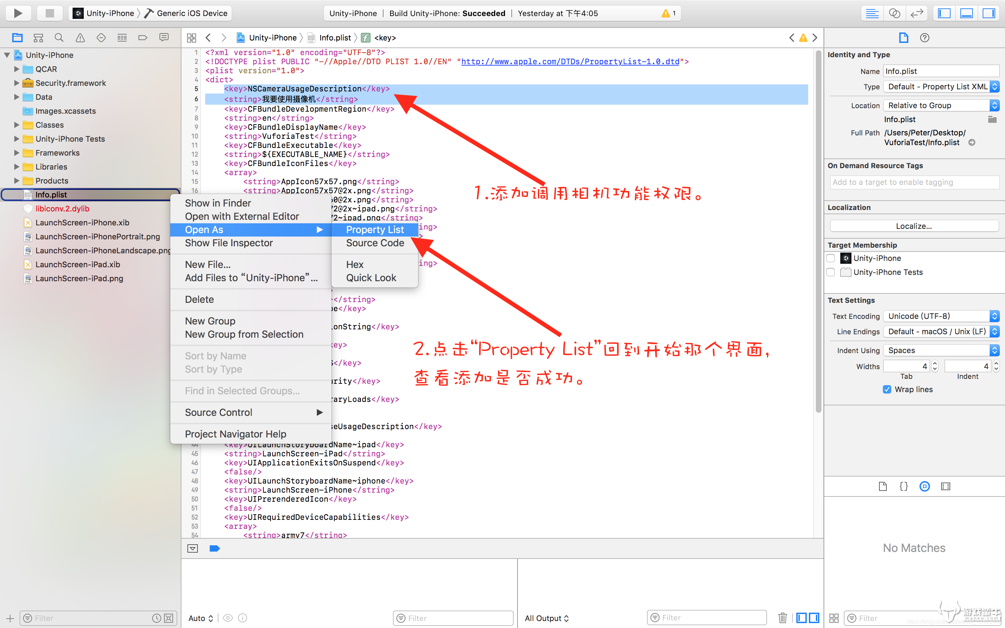The height and width of the screenshot is (628, 1005).
Task: Enable Unity-iPhone target membership checkbox
Action: 831,258
